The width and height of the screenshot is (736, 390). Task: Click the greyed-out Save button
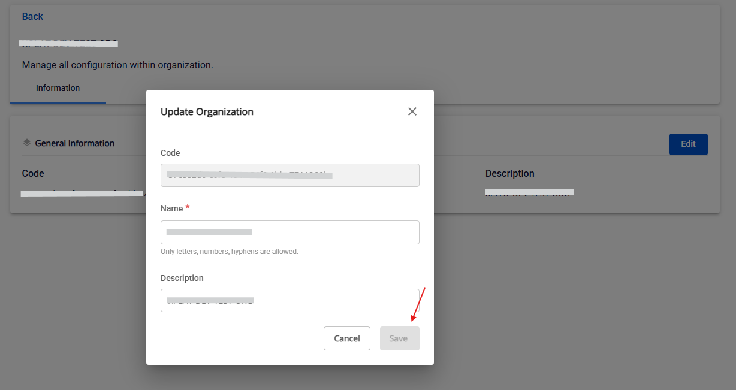399,338
